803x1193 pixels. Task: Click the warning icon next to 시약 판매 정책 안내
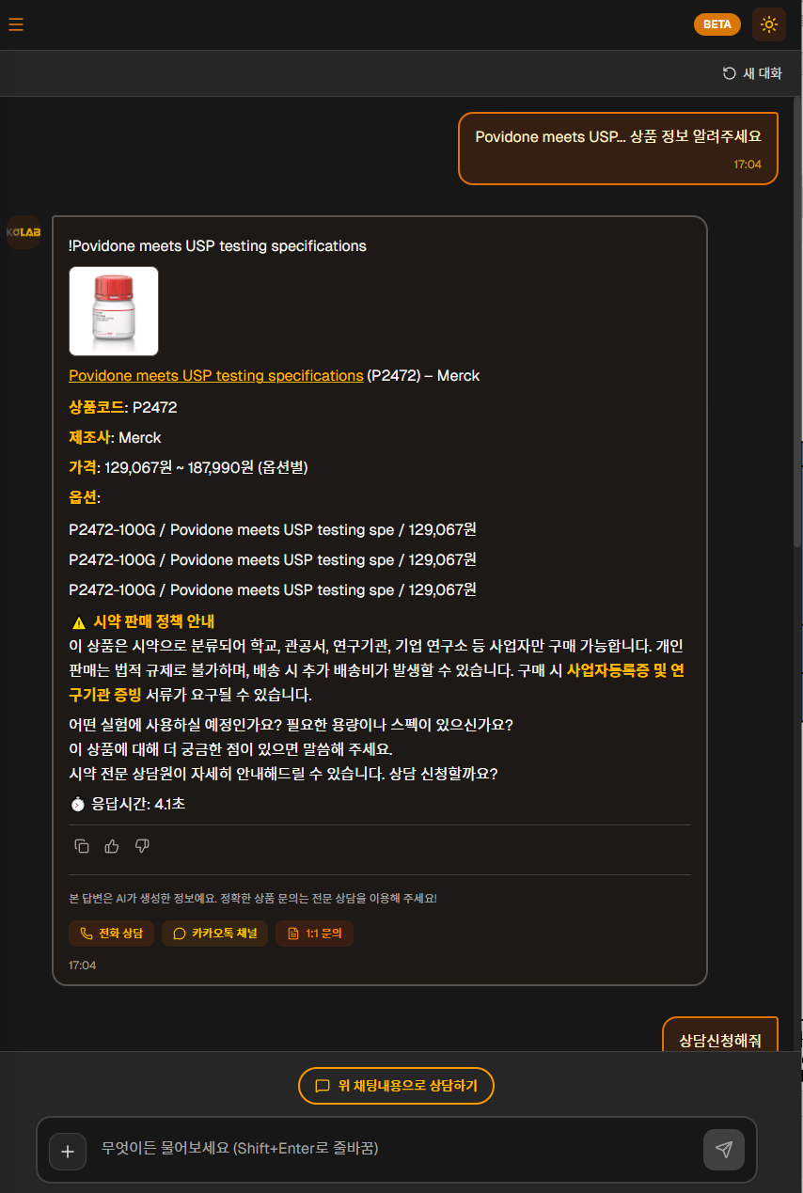point(79,622)
